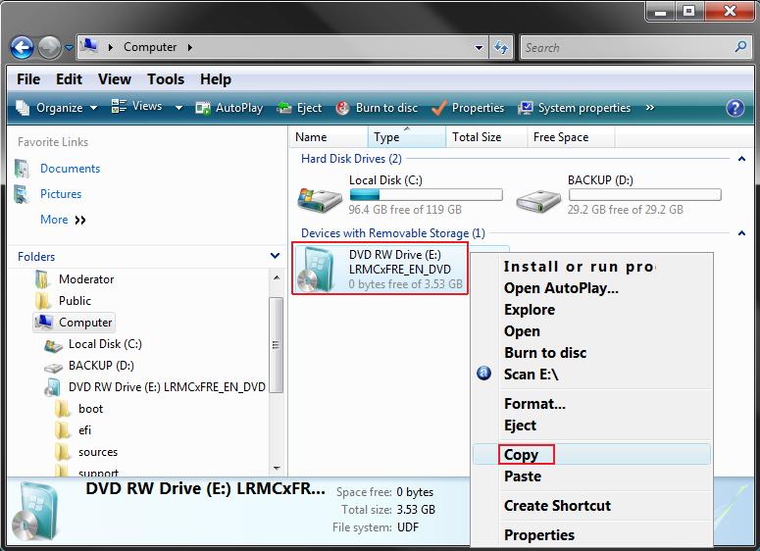Click the magnifier search icon
760x551 pixels.
[x=740, y=47]
